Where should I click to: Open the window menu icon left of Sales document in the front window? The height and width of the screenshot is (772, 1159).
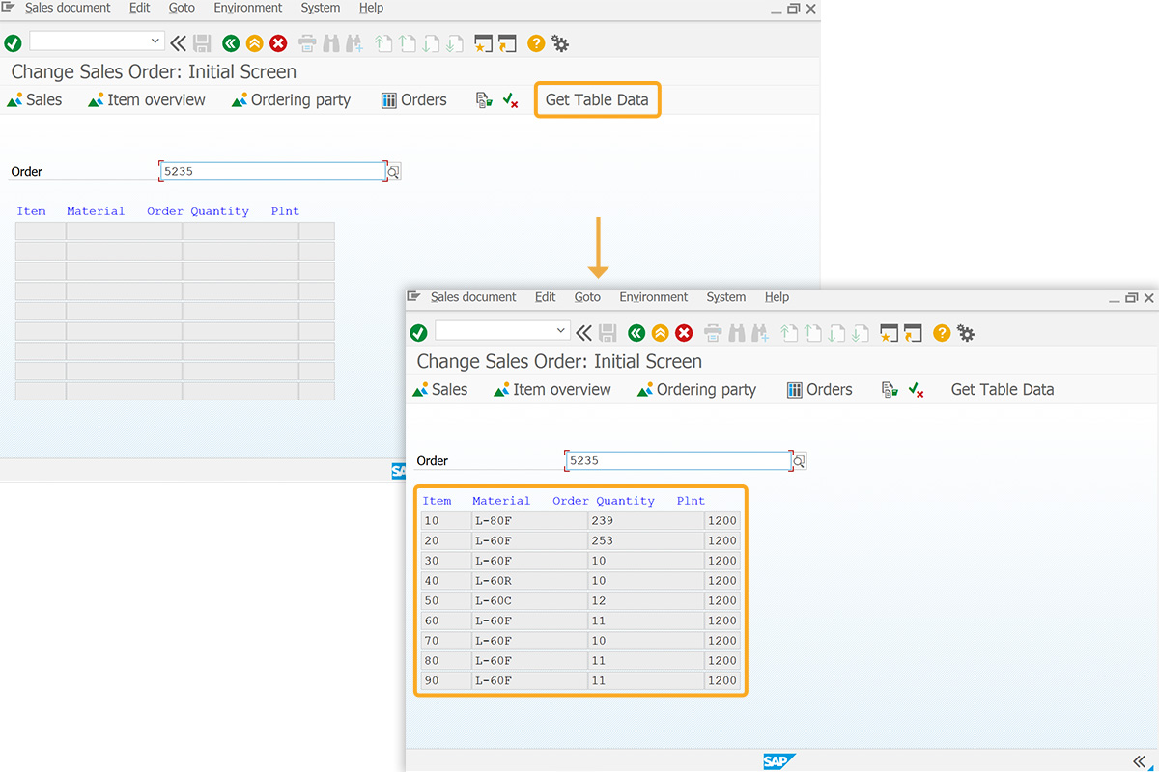[x=413, y=297]
